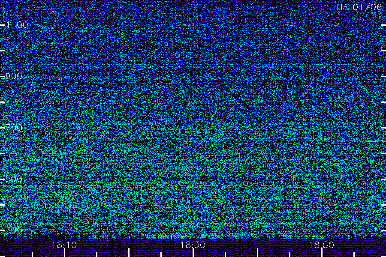
Task: Select the tick mark below 18:30
Action: [x=193, y=253]
